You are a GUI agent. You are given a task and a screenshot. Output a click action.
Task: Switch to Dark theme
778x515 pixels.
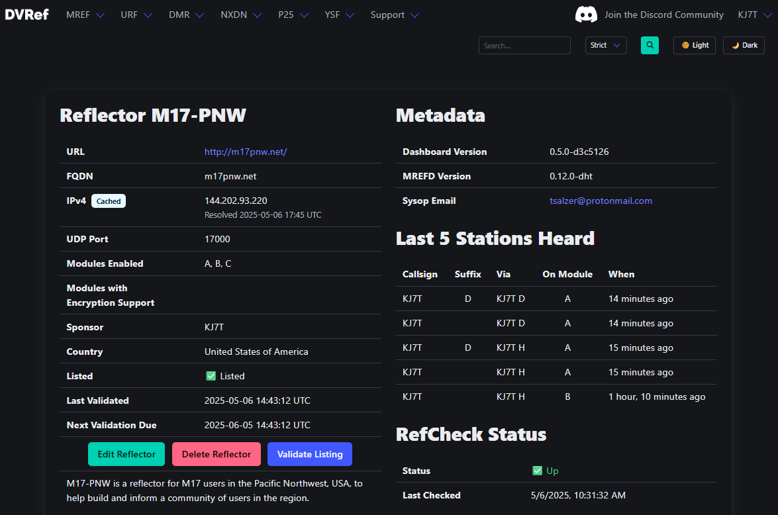pyautogui.click(x=744, y=46)
